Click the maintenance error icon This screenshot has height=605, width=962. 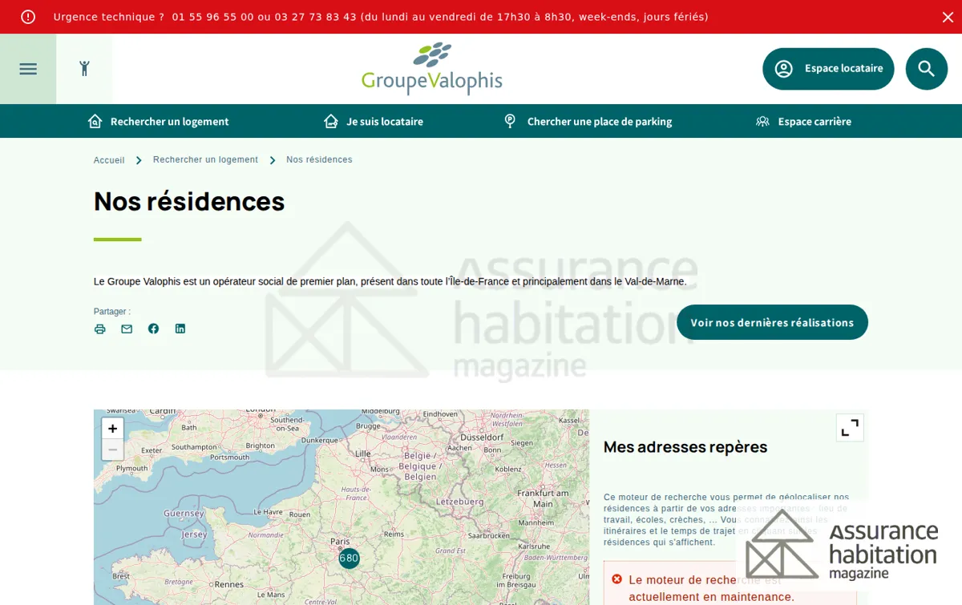[x=616, y=579]
